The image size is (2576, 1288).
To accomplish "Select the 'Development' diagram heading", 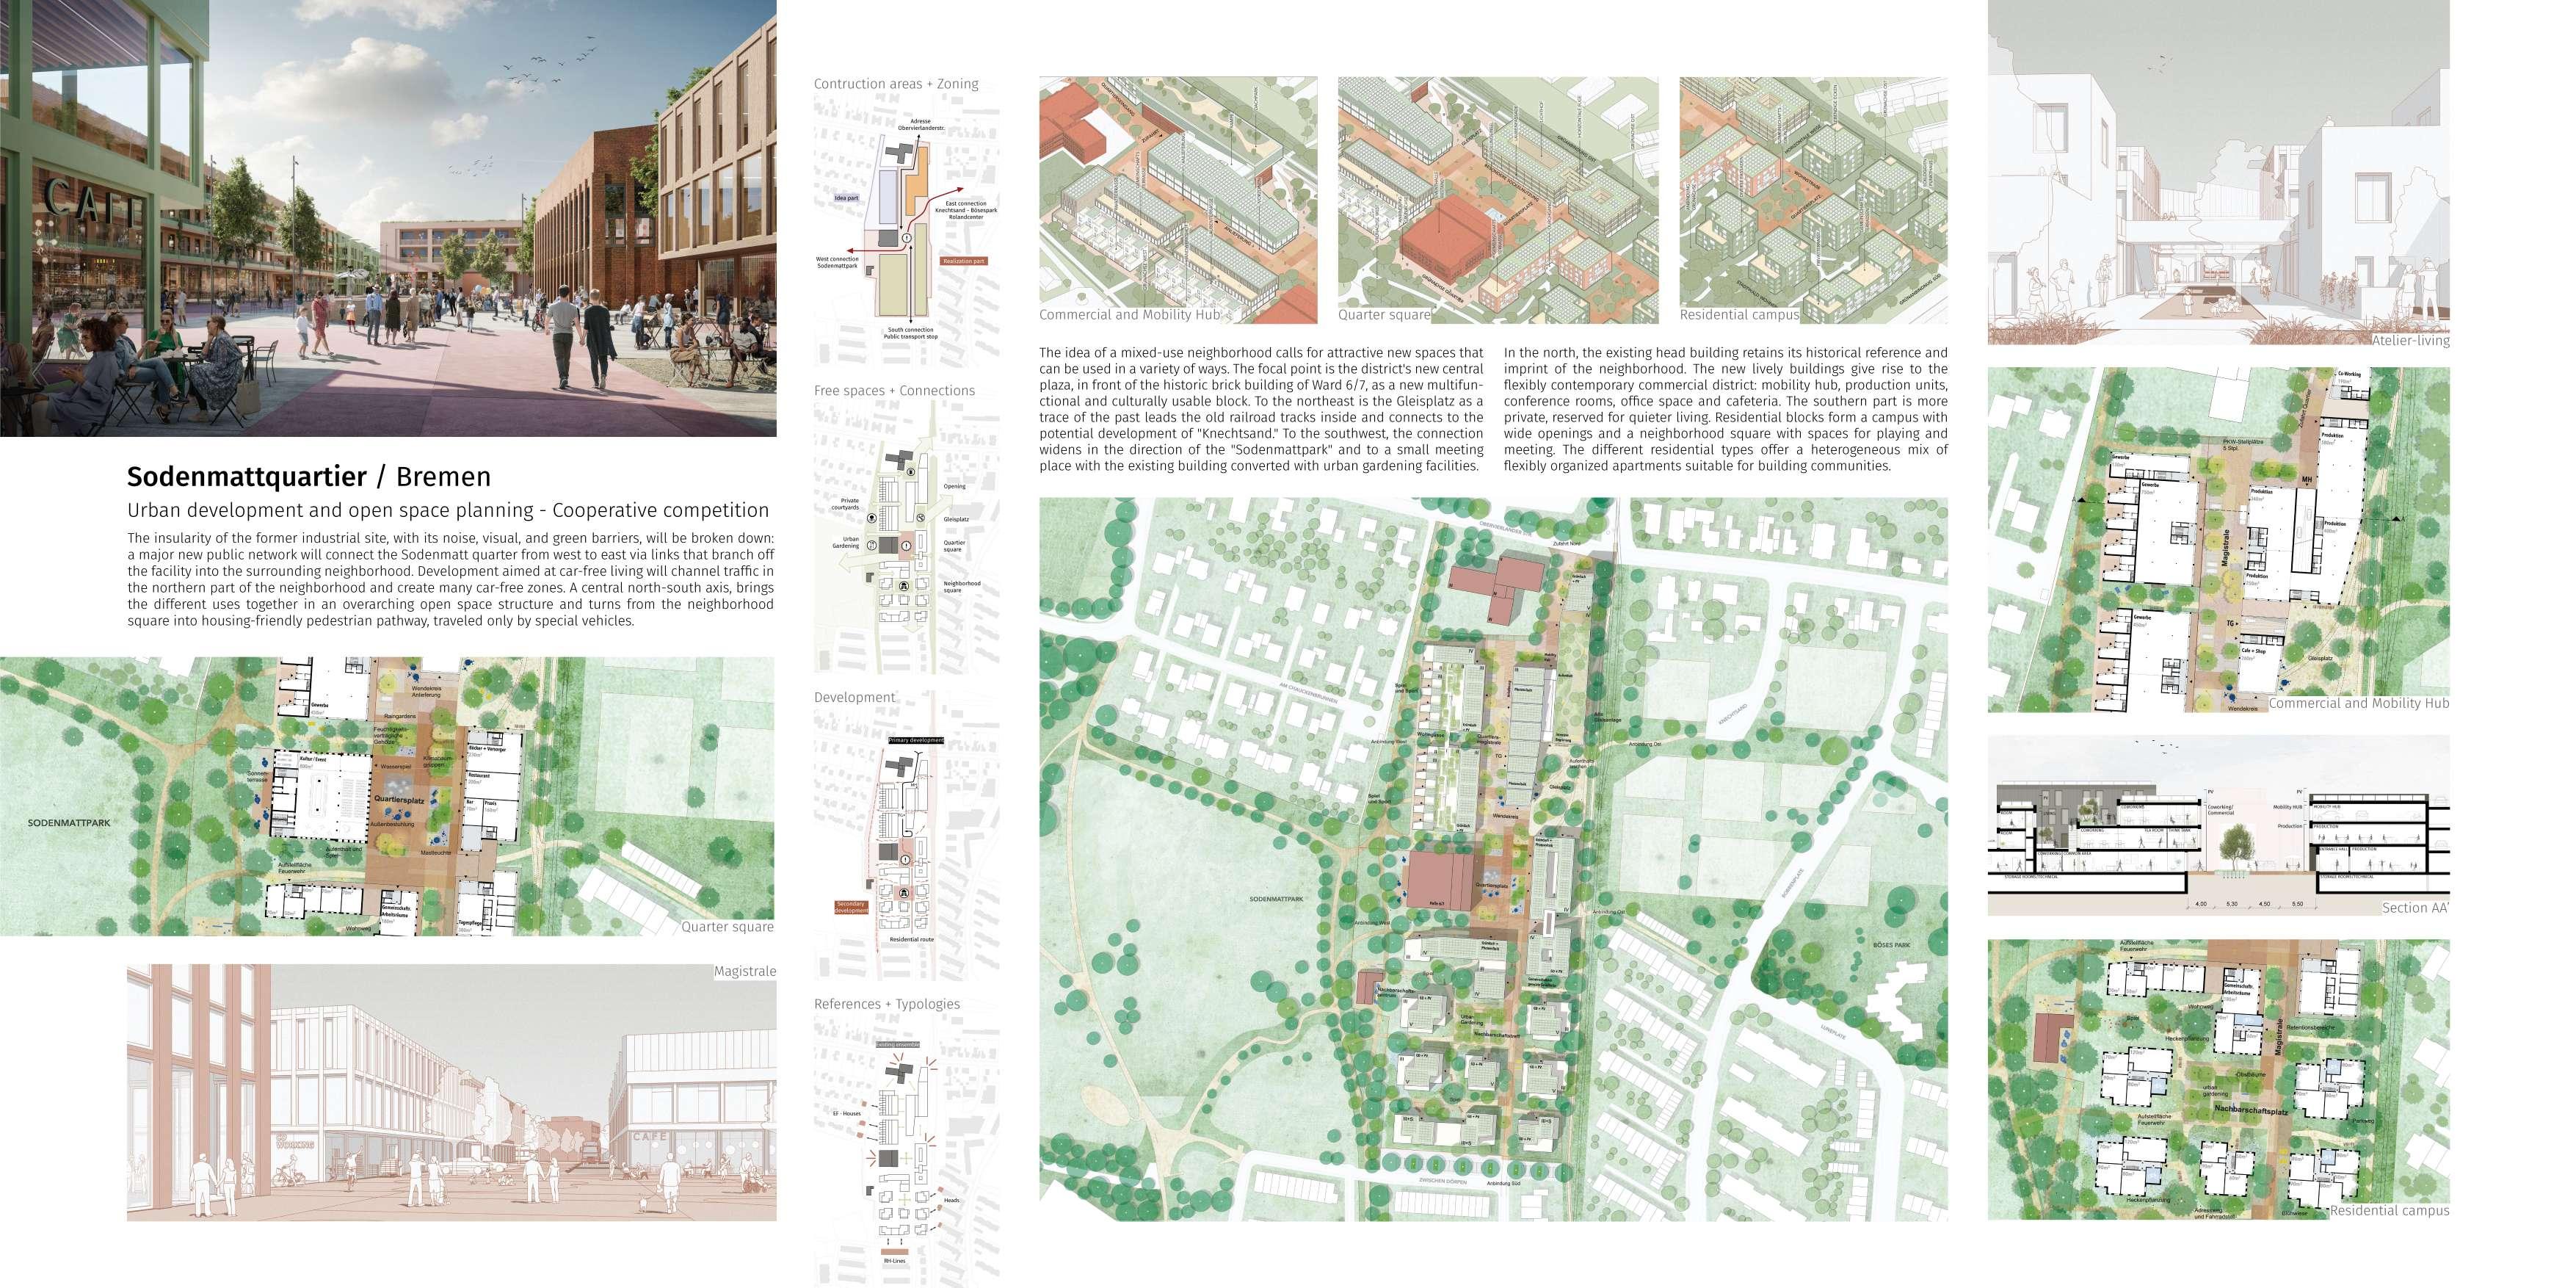I will click(x=854, y=697).
